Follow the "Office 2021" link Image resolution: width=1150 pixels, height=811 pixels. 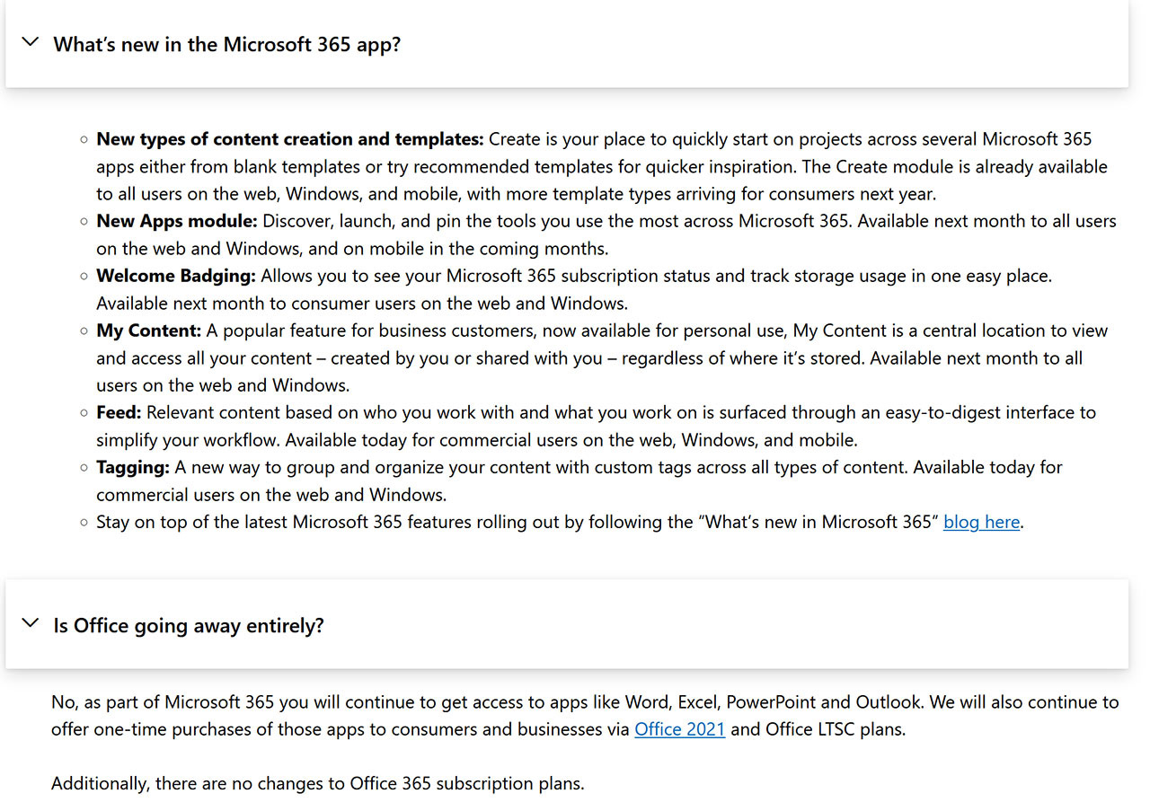coord(680,729)
